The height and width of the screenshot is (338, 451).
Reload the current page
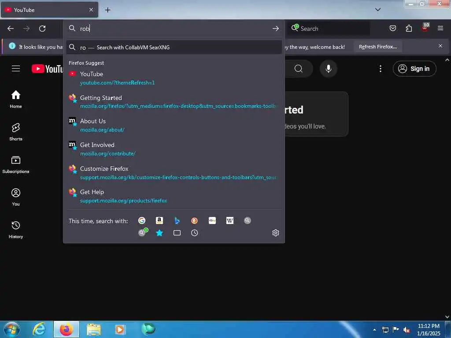(x=42, y=29)
